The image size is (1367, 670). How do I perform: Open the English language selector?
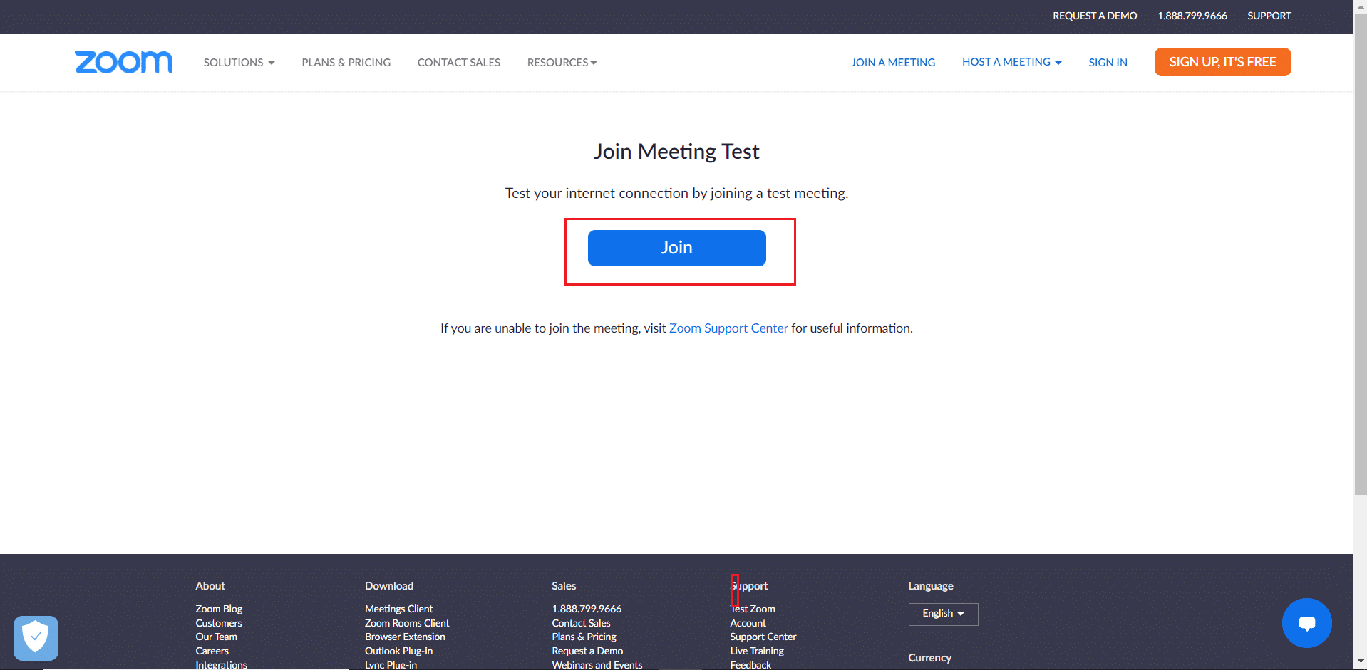coord(942,614)
